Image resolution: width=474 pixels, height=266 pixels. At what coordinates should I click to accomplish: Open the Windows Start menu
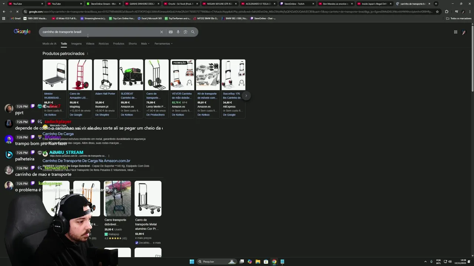[x=192, y=262]
